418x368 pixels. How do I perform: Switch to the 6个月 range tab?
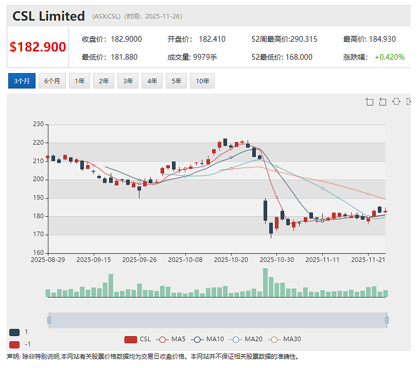point(53,81)
